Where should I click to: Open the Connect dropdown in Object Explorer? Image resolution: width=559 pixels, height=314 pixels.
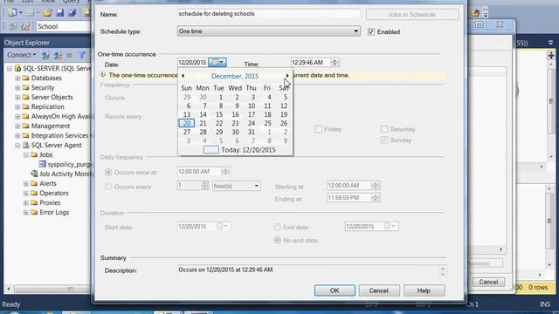[21, 55]
